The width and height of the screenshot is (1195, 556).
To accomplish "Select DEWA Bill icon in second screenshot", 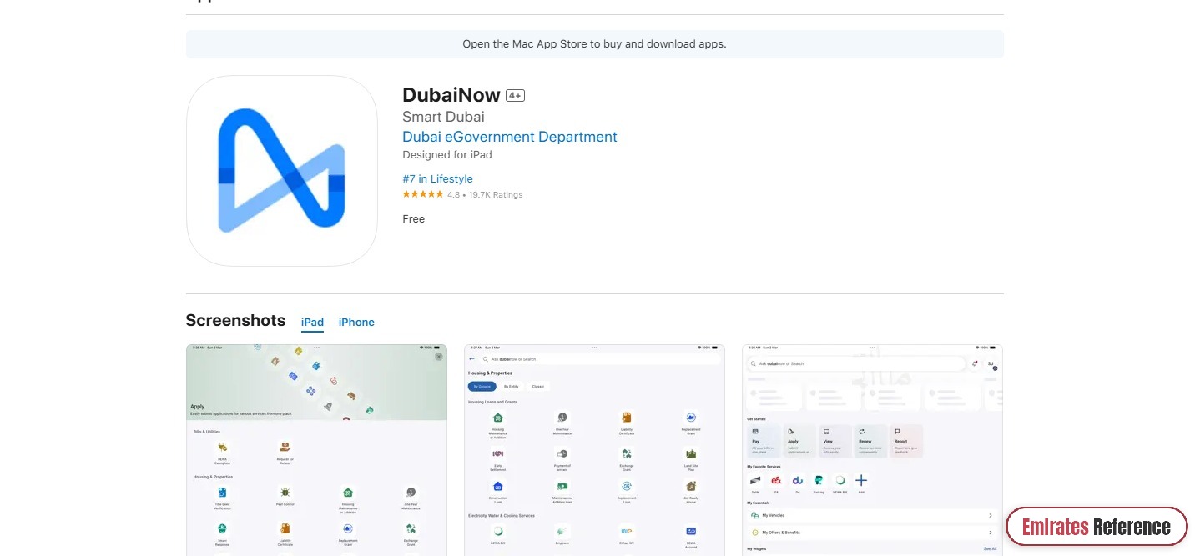I will click(x=498, y=531).
